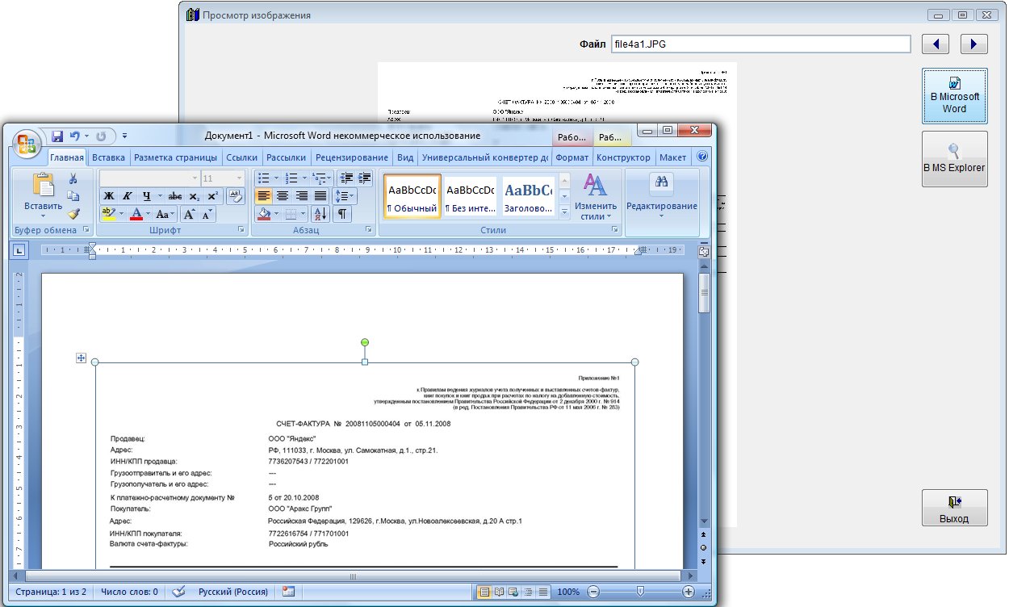Open the Font dialog launcher (Шрифт)
The image size is (1009, 607).
241,230
